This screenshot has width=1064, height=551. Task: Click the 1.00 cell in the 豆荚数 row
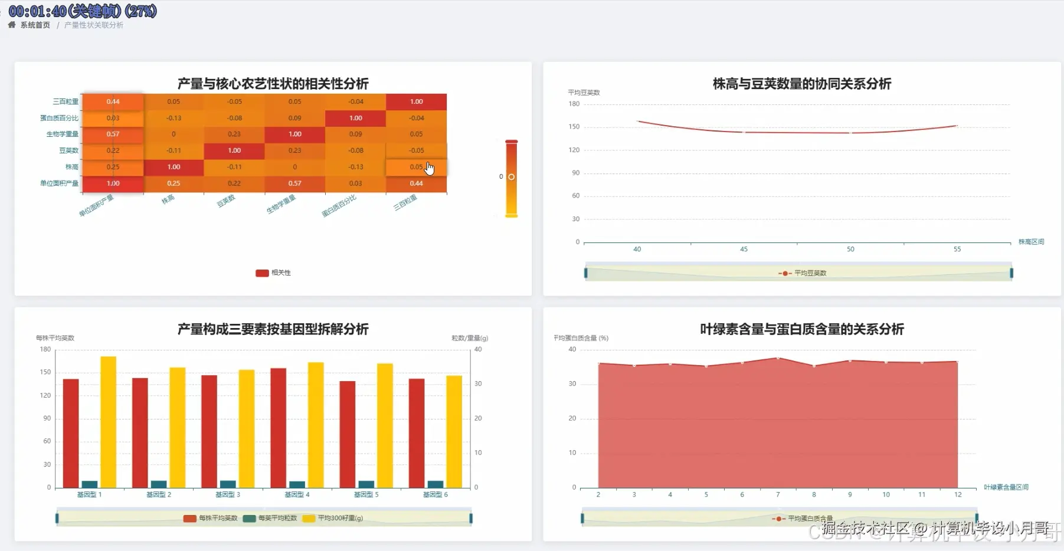coord(234,150)
